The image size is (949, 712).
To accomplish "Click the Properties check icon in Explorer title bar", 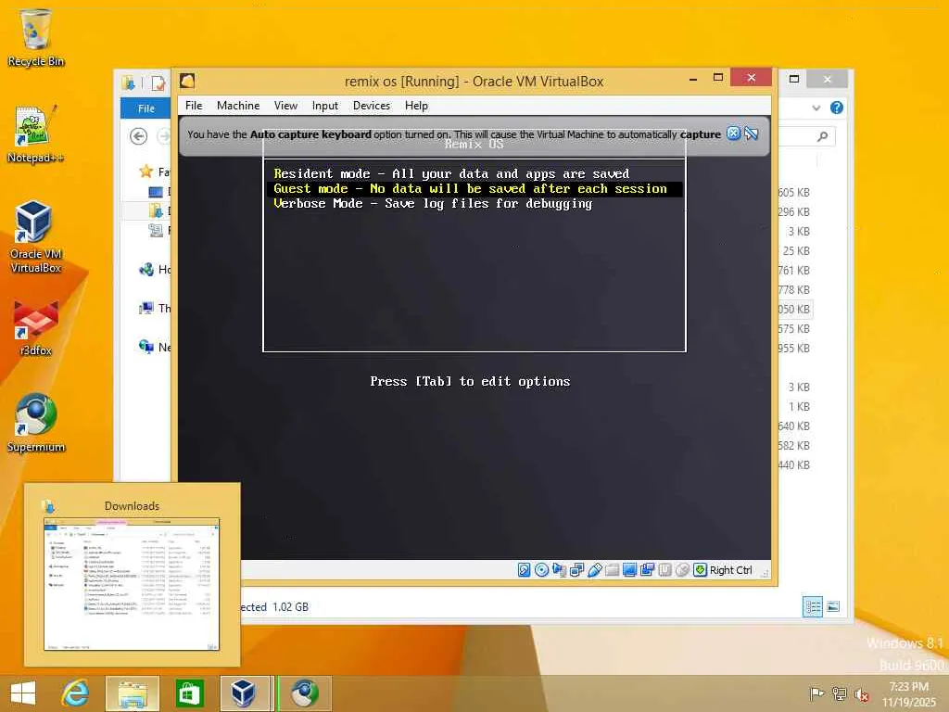I will click(x=158, y=83).
